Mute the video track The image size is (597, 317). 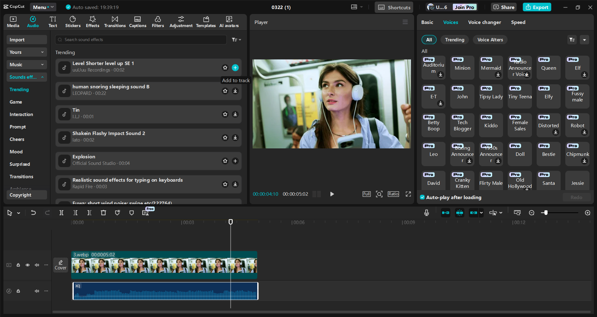(37, 265)
